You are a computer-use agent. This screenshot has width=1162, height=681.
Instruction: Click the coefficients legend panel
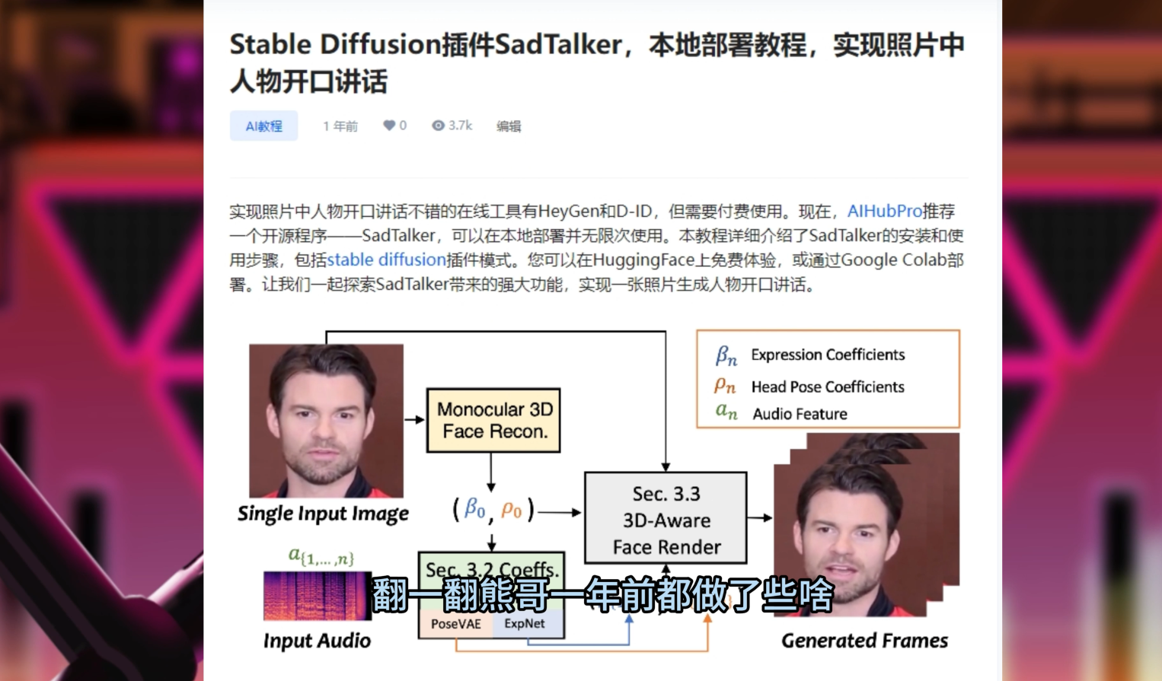coord(828,378)
